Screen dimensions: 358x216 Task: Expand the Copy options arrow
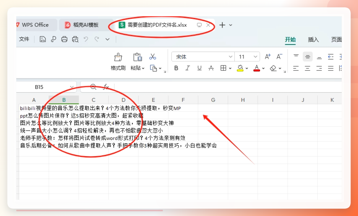click(x=160, y=68)
